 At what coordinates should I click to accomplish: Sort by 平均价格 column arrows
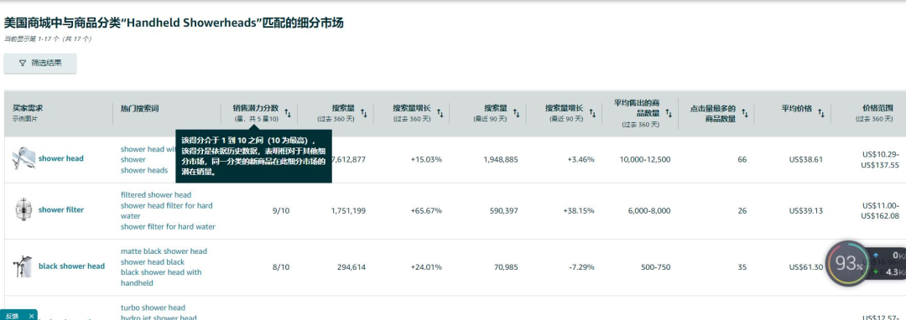coord(821,114)
